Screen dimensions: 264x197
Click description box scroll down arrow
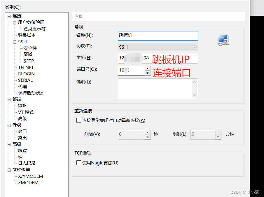[194, 95]
